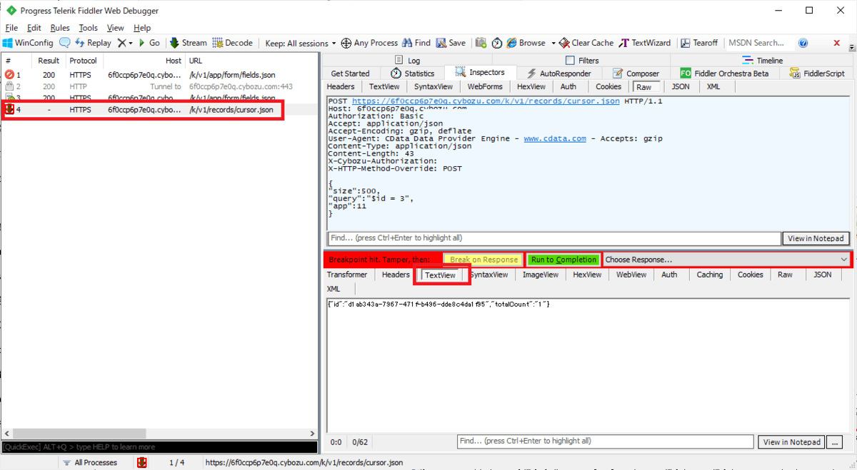This screenshot has height=470, width=857.
Task: Switch to the Filters tab
Action: click(x=581, y=61)
